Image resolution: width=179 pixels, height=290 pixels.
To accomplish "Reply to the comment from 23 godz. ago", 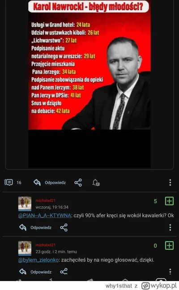I will [35, 272].
